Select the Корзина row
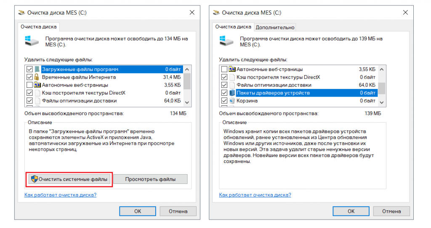This screenshot has height=228, width=431. 299,101
